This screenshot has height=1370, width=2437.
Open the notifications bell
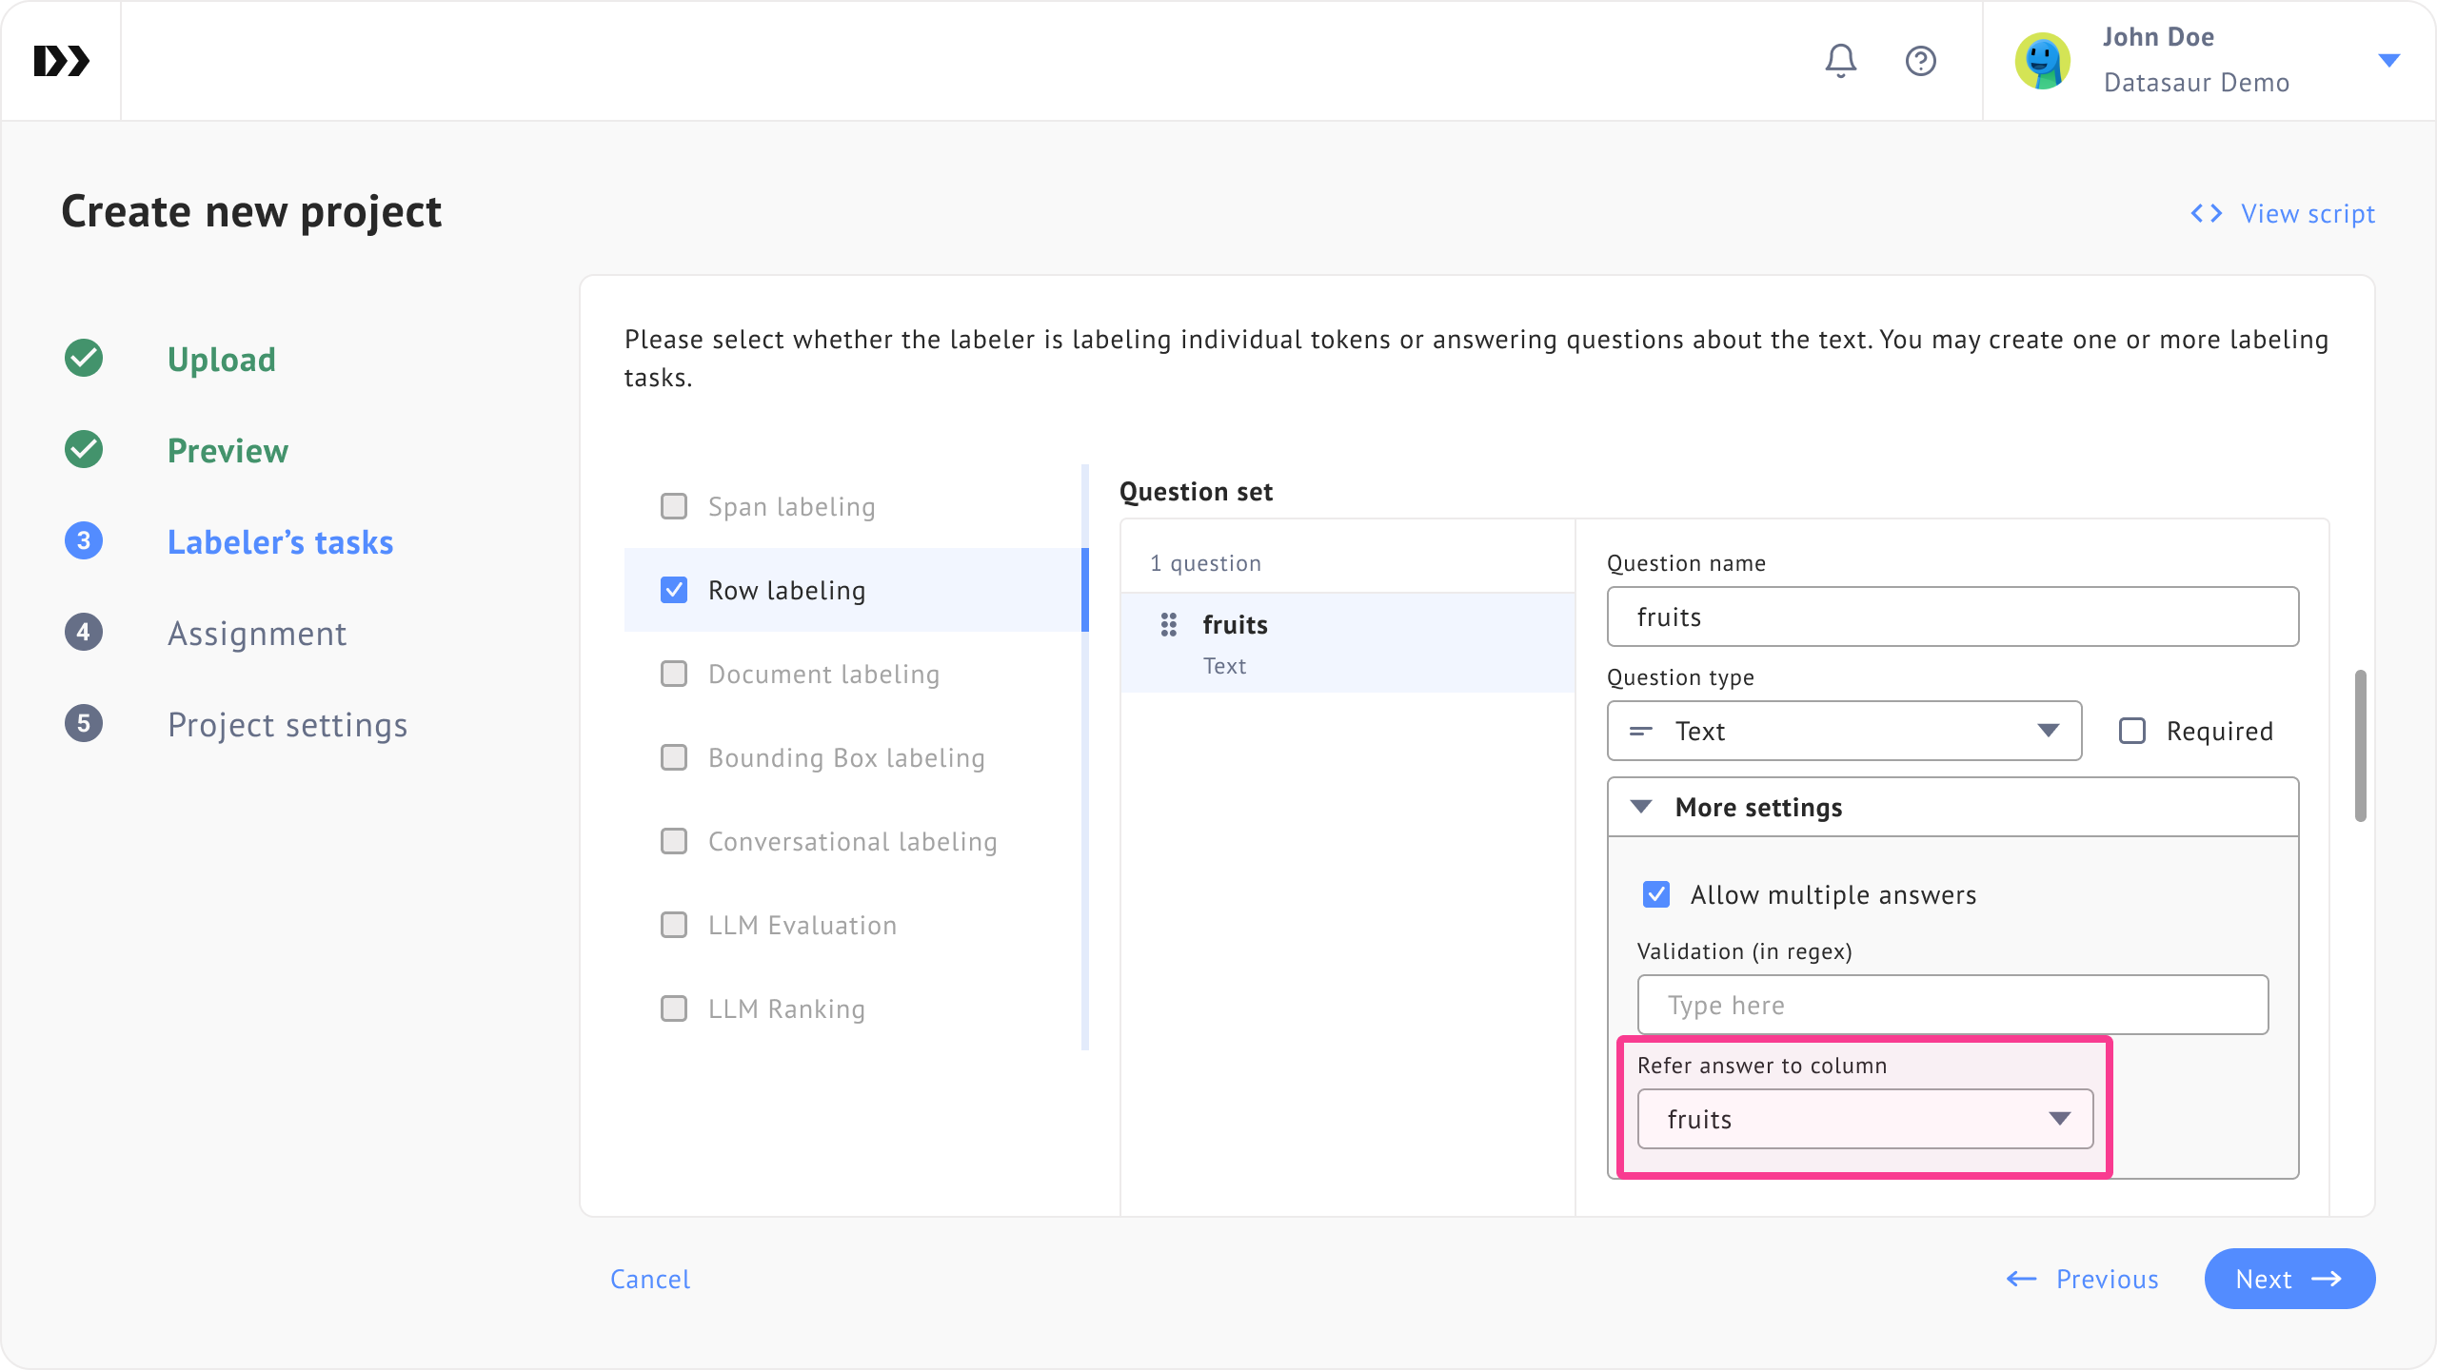coord(1840,61)
